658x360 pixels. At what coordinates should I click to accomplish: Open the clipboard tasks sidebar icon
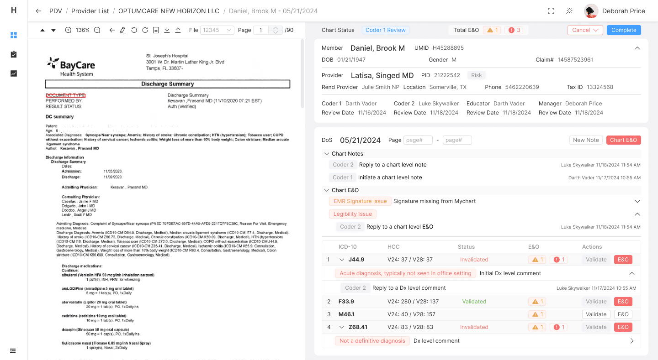coord(14,54)
